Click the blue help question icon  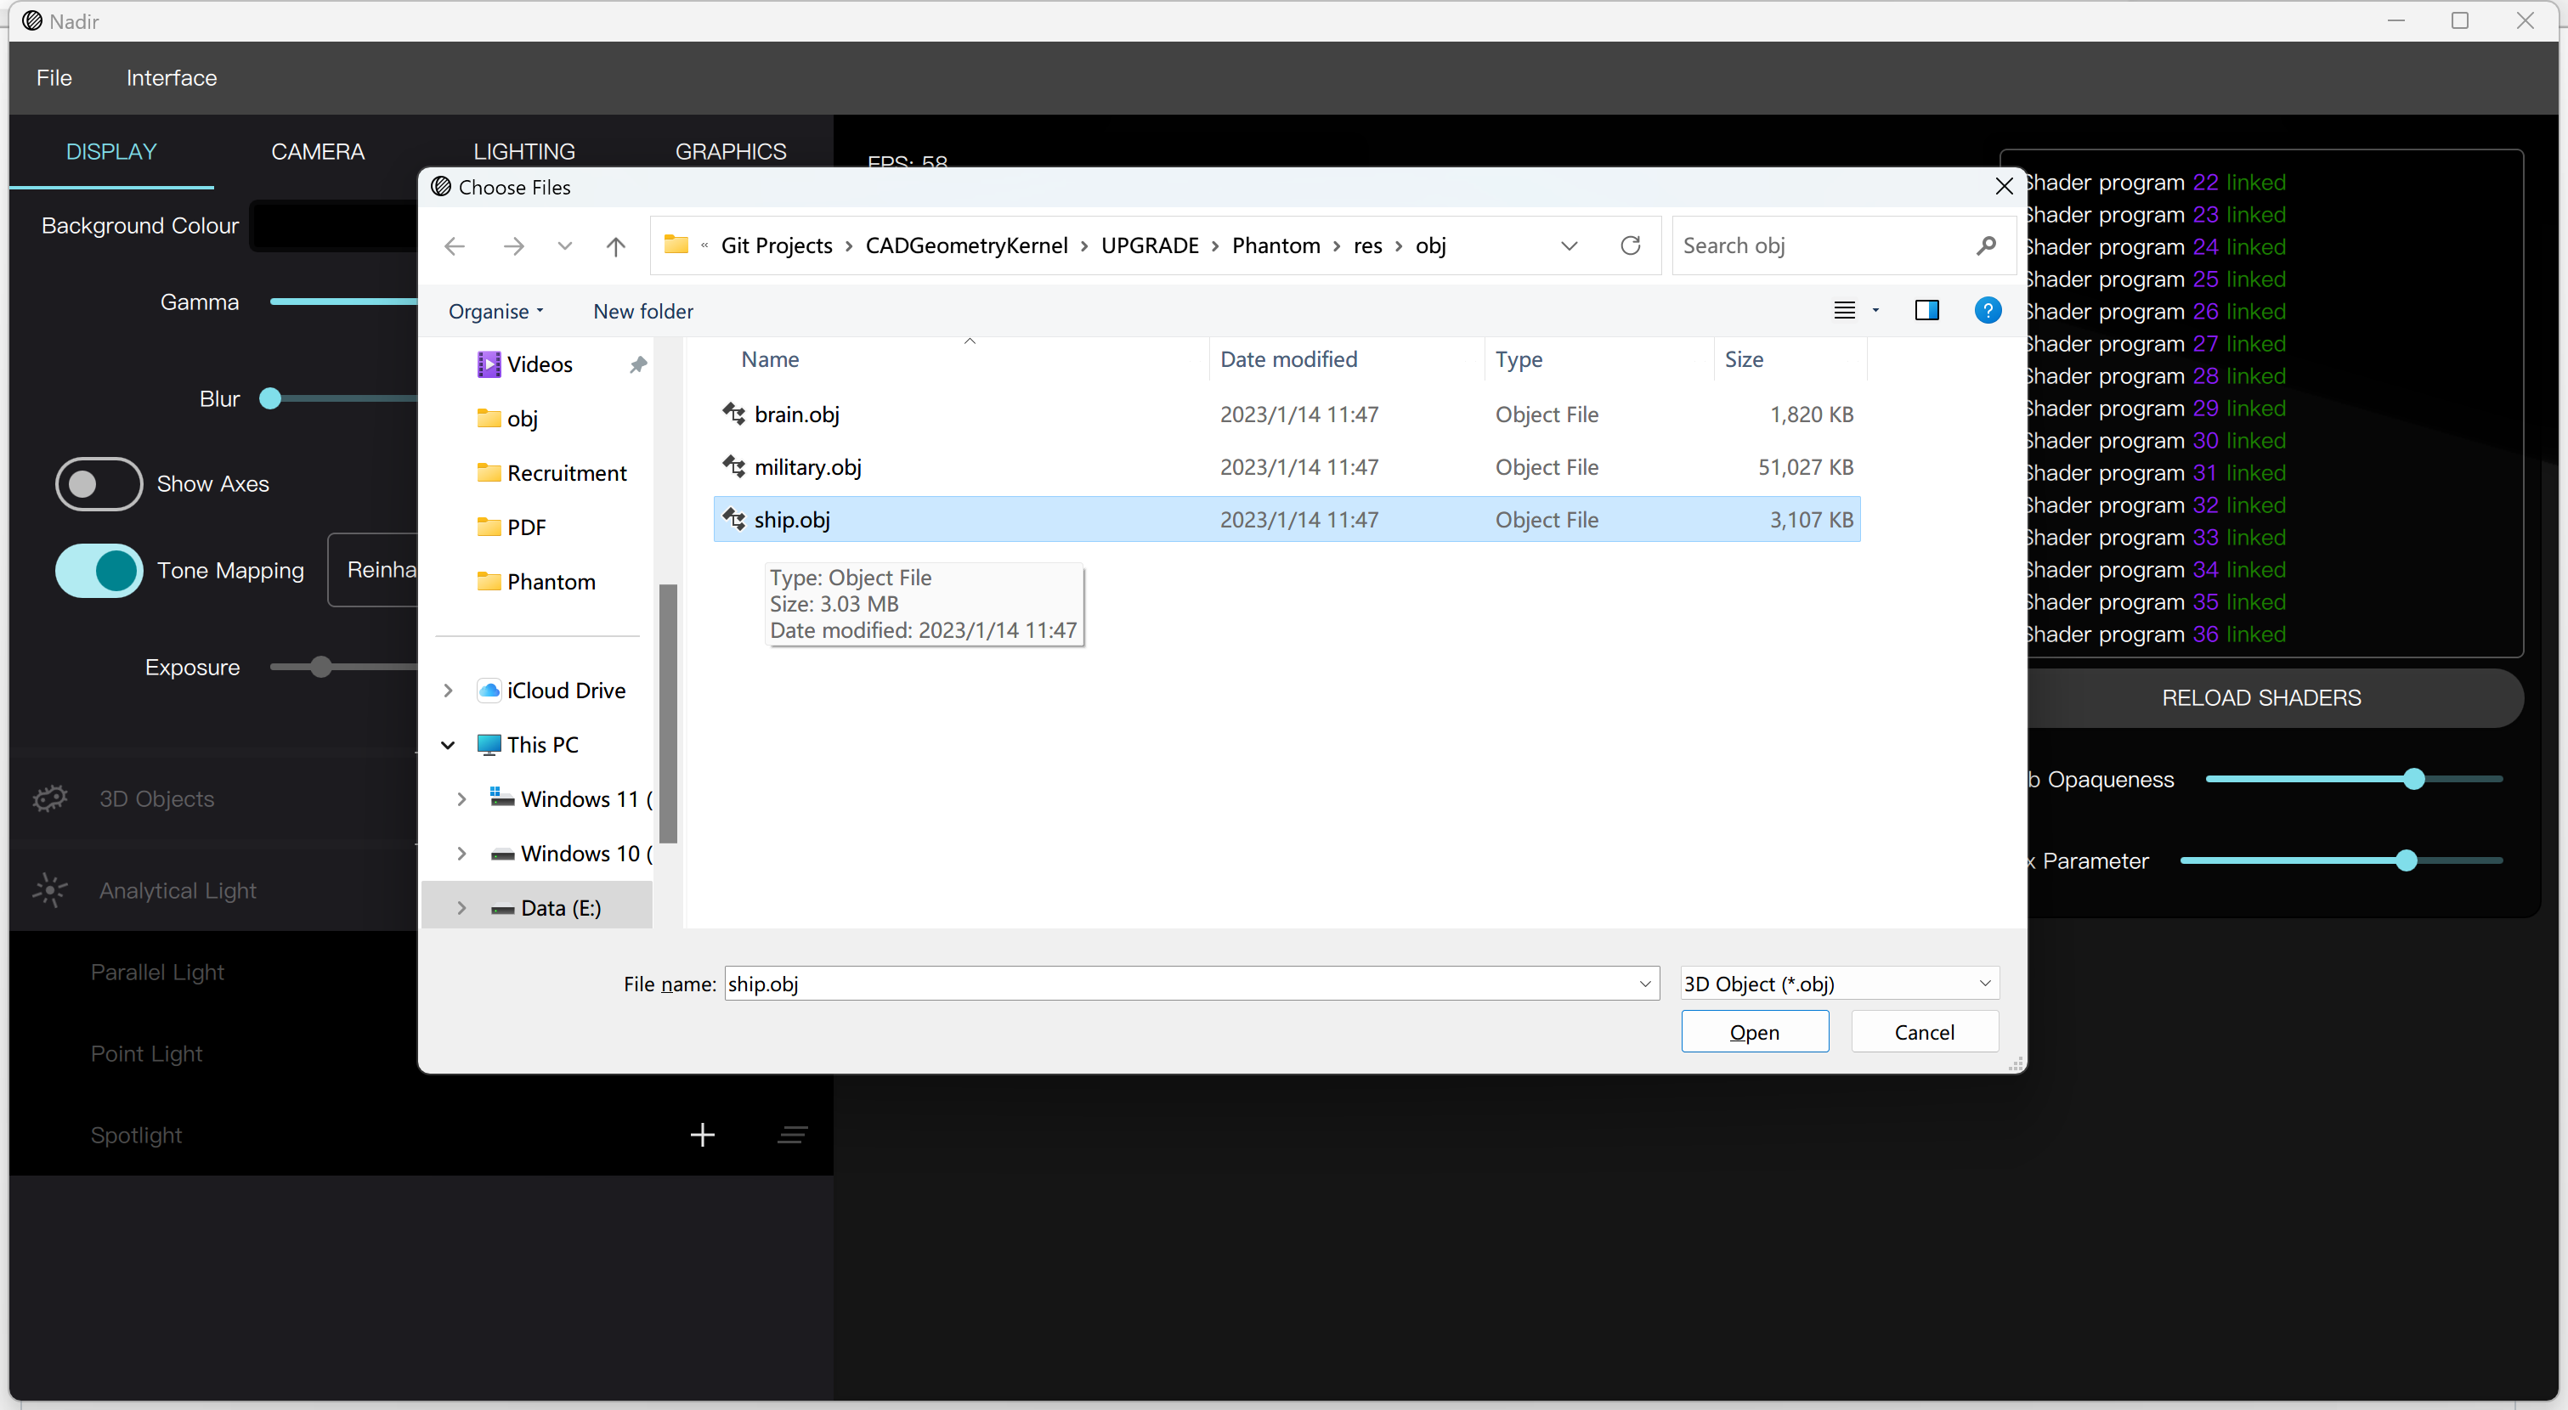click(x=1987, y=311)
